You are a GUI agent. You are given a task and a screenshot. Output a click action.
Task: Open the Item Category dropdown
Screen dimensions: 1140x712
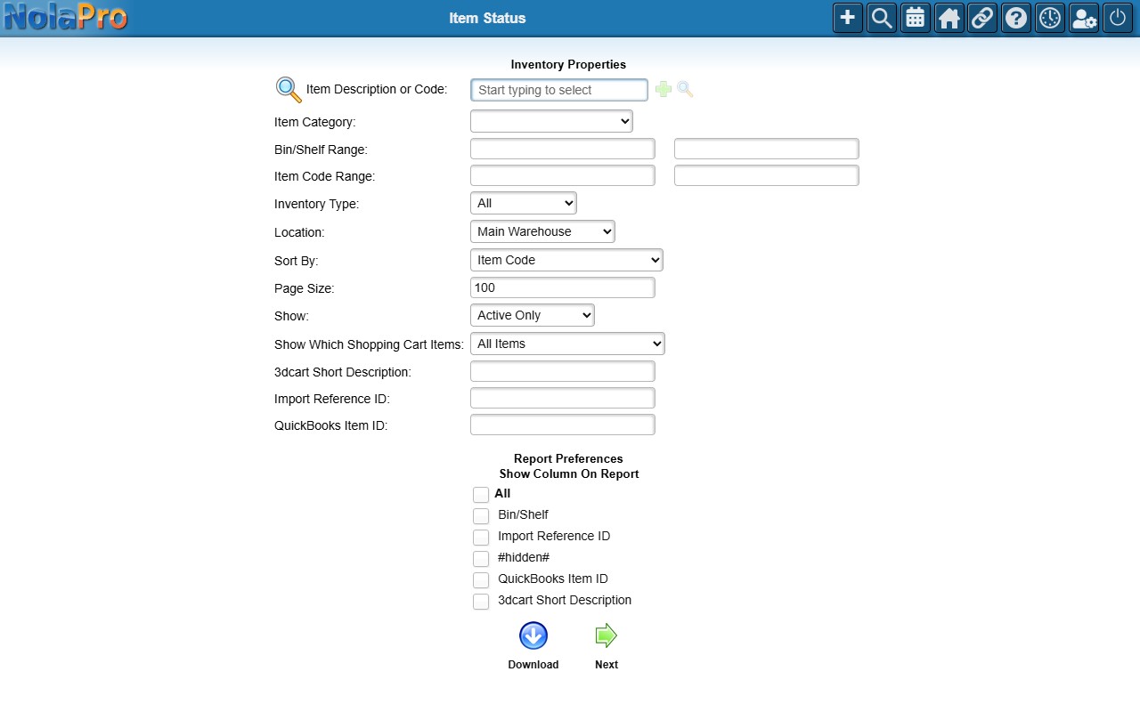551,121
